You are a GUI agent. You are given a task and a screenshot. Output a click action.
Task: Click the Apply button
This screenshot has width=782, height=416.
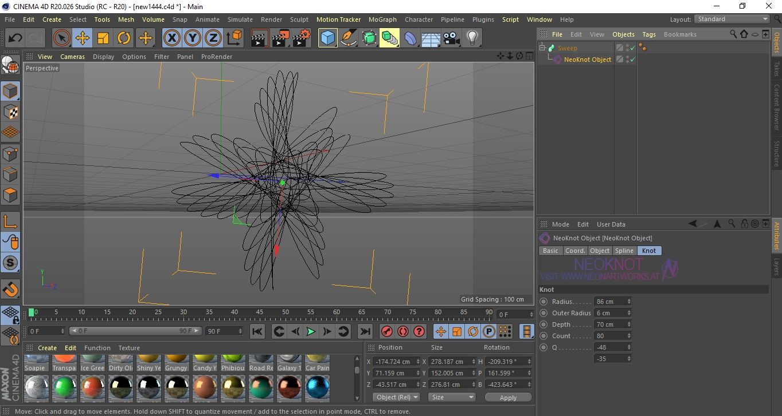click(508, 397)
